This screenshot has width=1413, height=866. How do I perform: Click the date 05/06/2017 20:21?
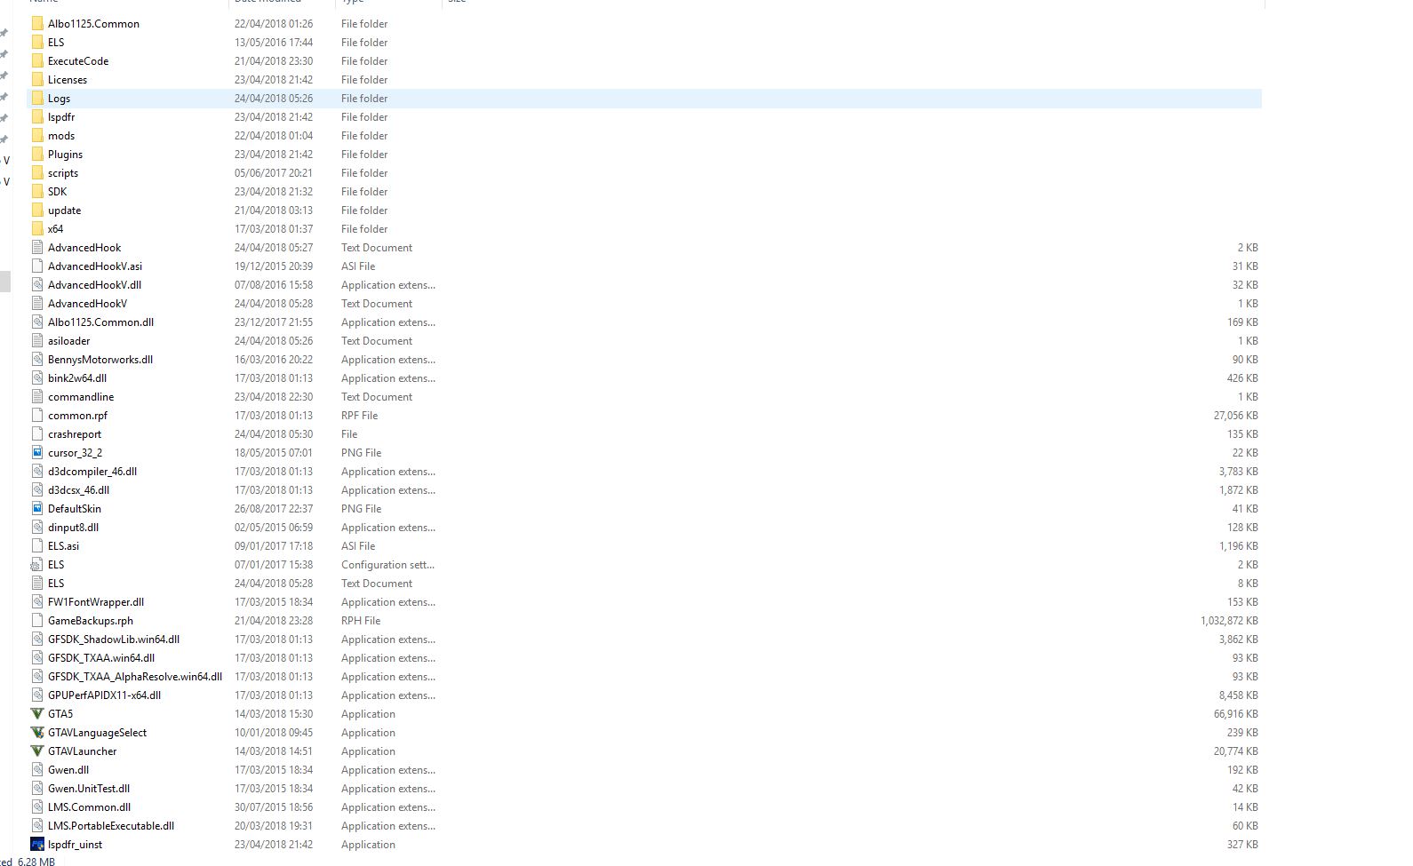point(274,172)
